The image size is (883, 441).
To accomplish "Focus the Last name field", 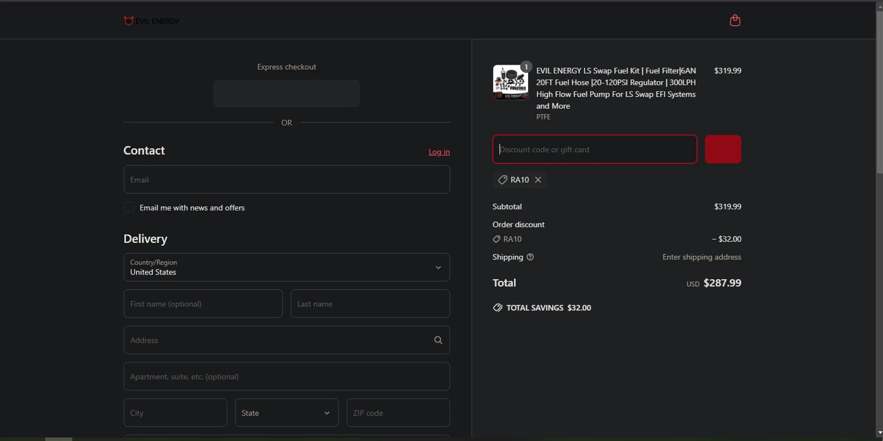I will point(370,304).
